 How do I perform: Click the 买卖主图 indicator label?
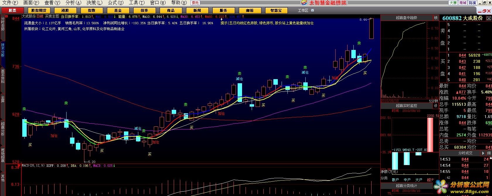52,16
